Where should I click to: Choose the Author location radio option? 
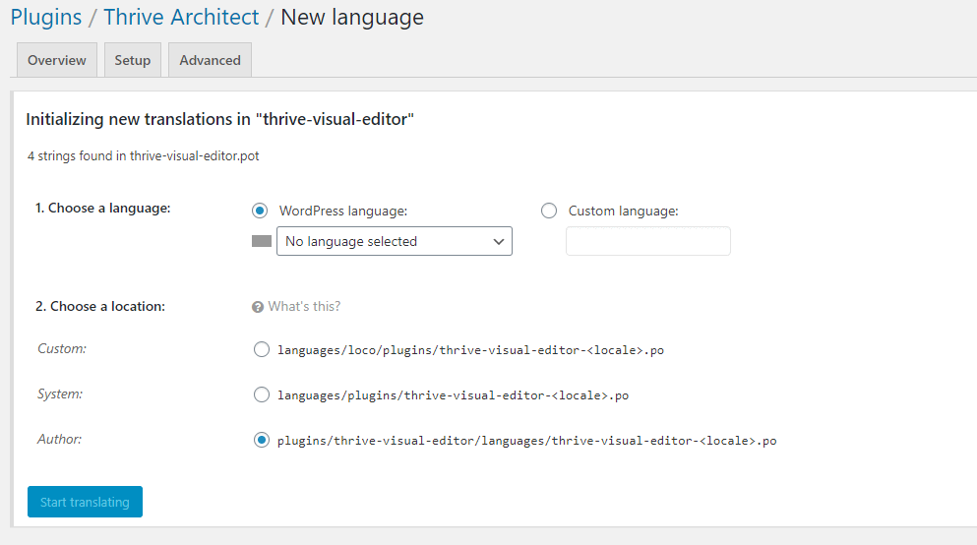click(262, 441)
